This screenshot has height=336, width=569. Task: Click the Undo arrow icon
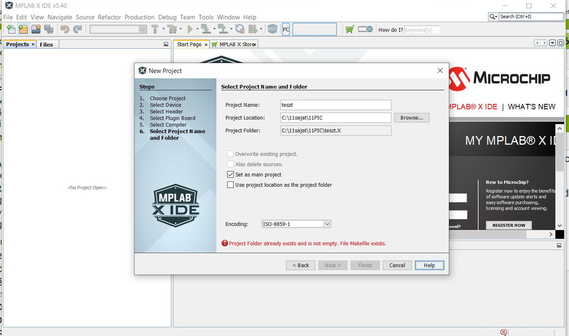64,29
